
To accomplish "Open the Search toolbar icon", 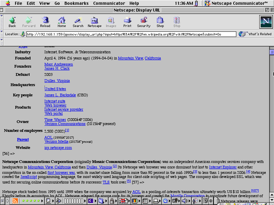I will coord(78,20).
